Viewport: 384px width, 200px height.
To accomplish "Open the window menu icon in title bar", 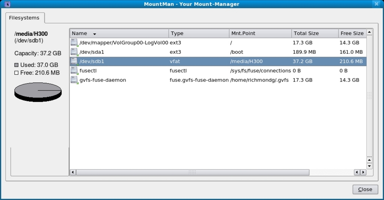I will [7, 4].
